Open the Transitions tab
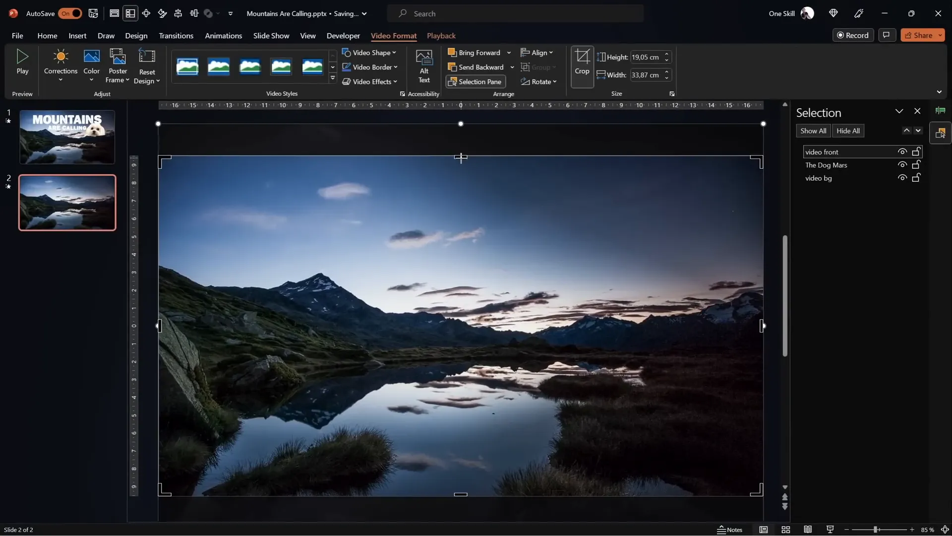 [x=176, y=36]
